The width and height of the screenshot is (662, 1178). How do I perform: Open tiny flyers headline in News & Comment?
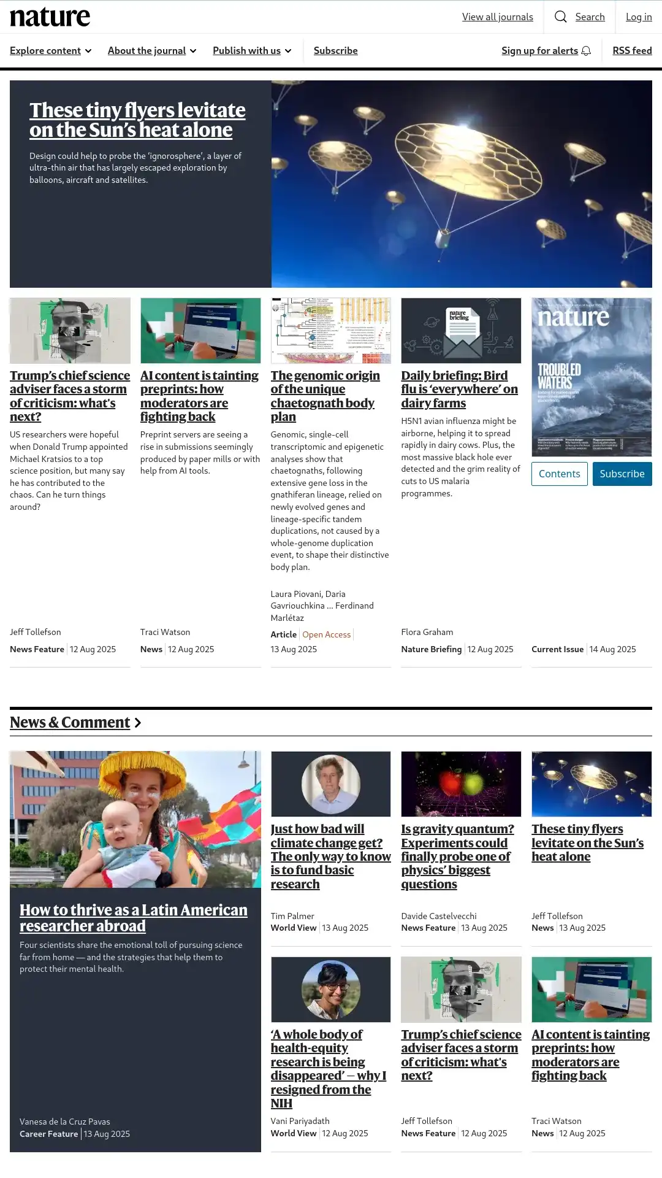[588, 843]
